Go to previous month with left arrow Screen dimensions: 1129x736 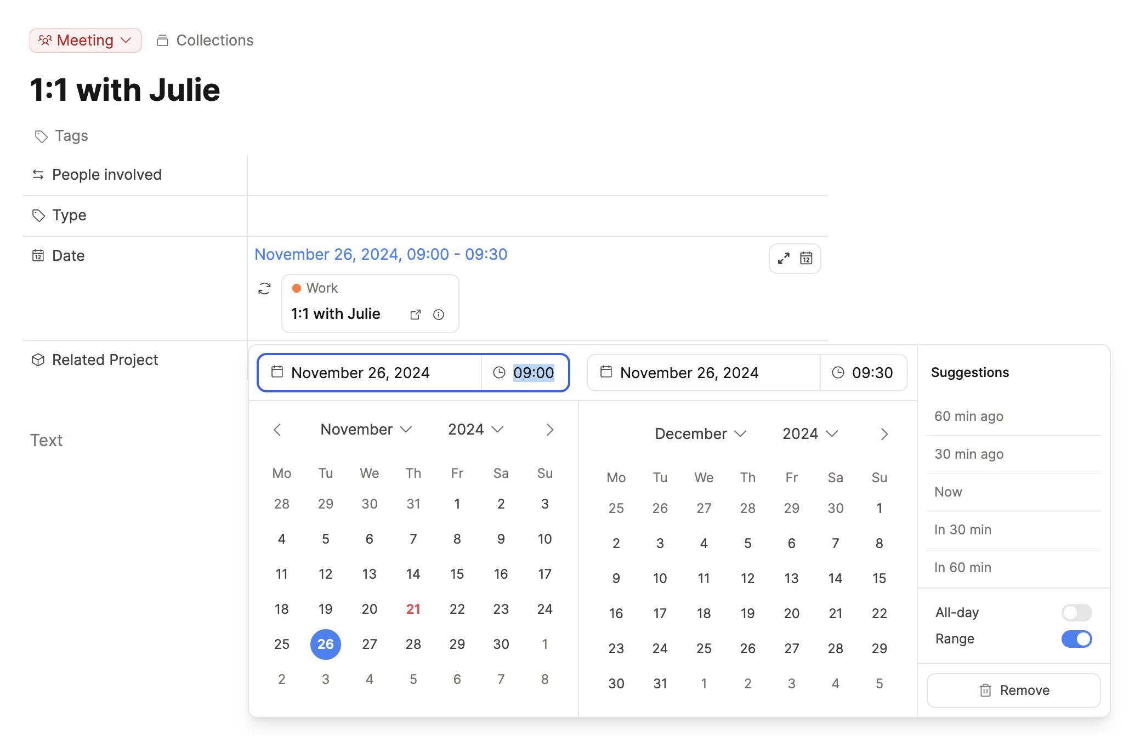point(277,430)
